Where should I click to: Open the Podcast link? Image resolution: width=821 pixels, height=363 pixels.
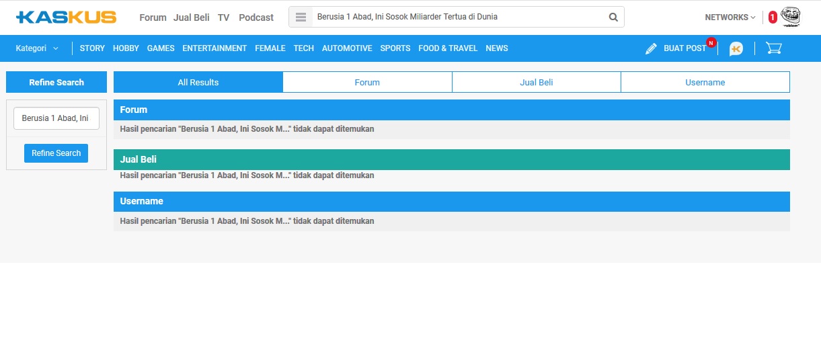coord(256,17)
